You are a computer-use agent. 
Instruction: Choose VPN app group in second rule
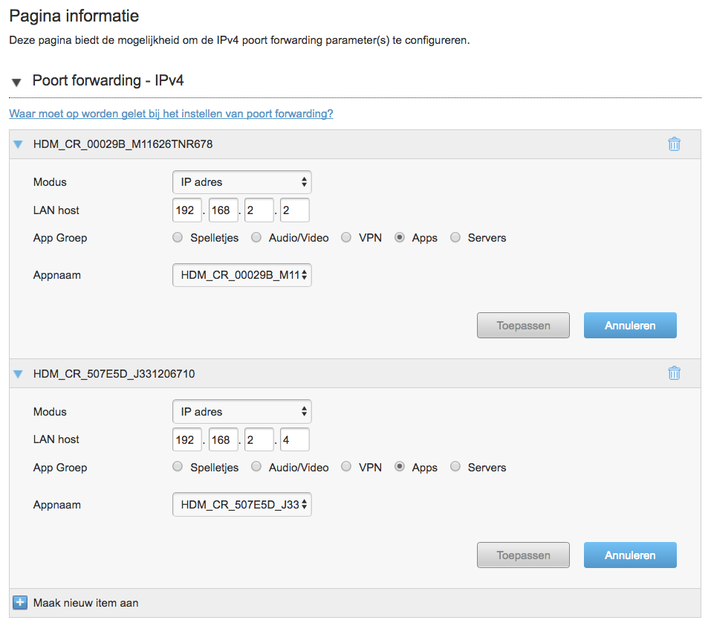[346, 466]
